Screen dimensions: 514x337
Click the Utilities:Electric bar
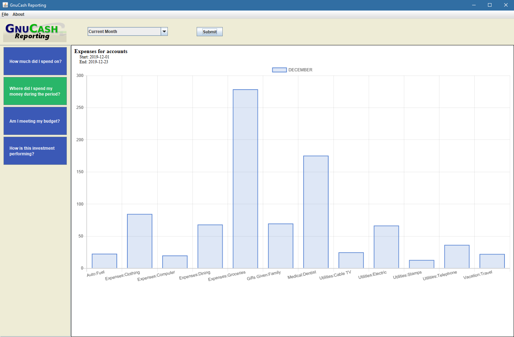[386, 247]
